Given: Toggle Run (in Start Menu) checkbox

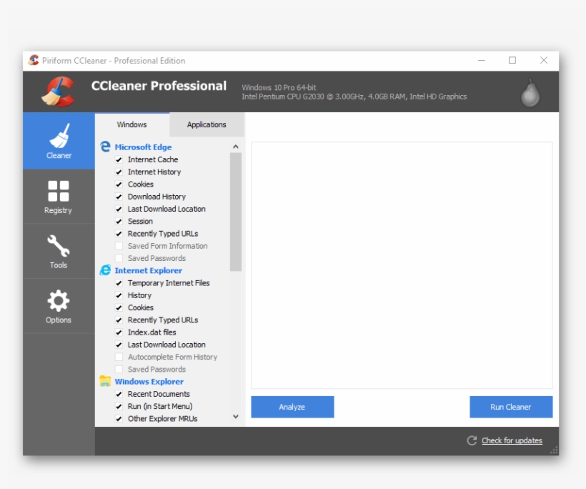Looking at the screenshot, I should 119,406.
